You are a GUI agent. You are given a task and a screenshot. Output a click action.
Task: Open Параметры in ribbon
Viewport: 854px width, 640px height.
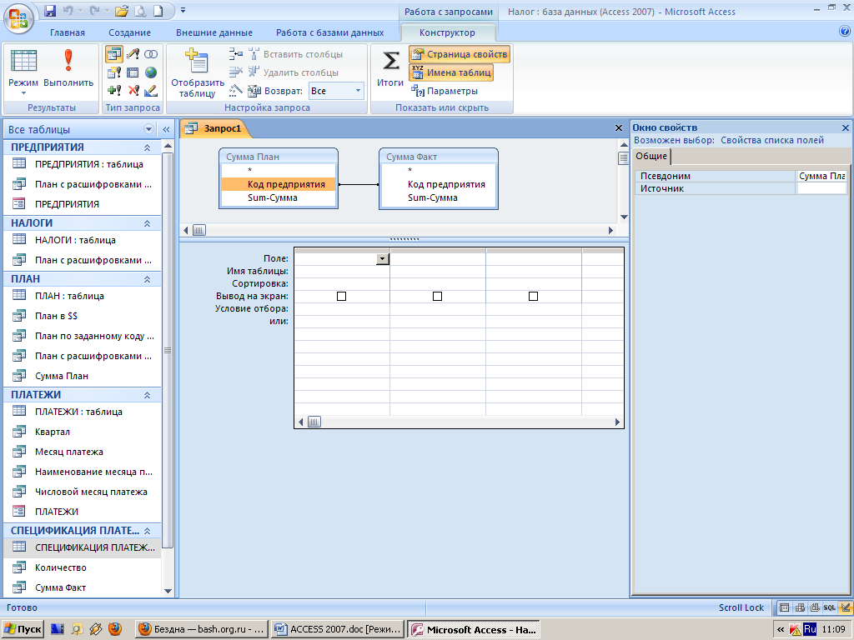point(445,91)
